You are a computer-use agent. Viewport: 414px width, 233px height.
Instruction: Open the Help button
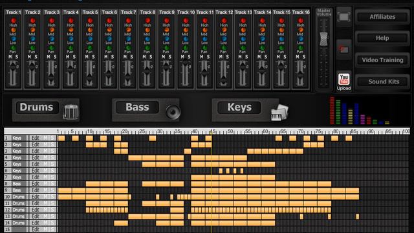382,38
